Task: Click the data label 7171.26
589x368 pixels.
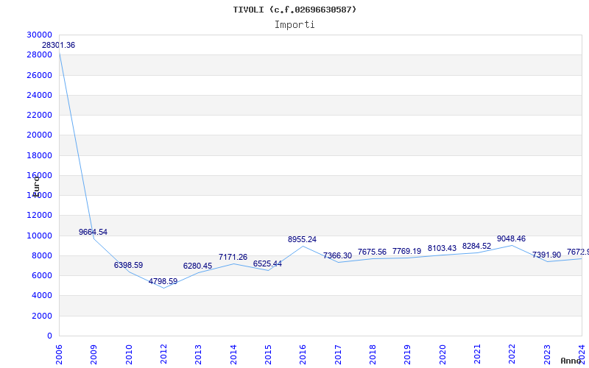Action: (x=233, y=257)
